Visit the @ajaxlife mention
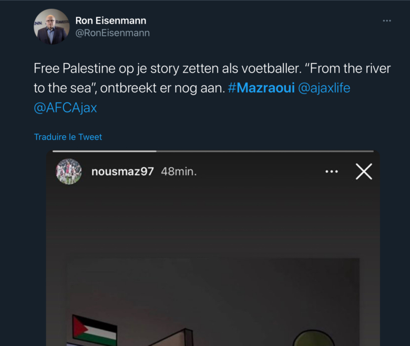Screen dimensions: 410x346 click(324, 88)
